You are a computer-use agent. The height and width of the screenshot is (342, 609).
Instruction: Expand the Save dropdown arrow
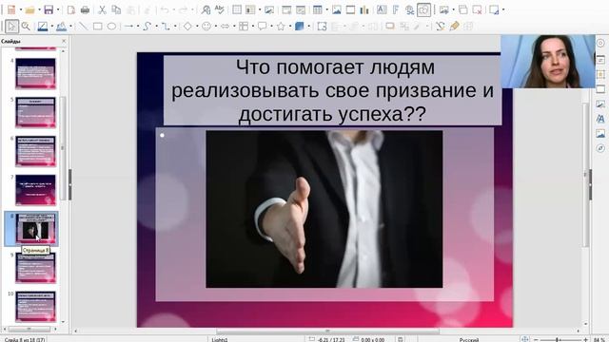pyautogui.click(x=57, y=10)
